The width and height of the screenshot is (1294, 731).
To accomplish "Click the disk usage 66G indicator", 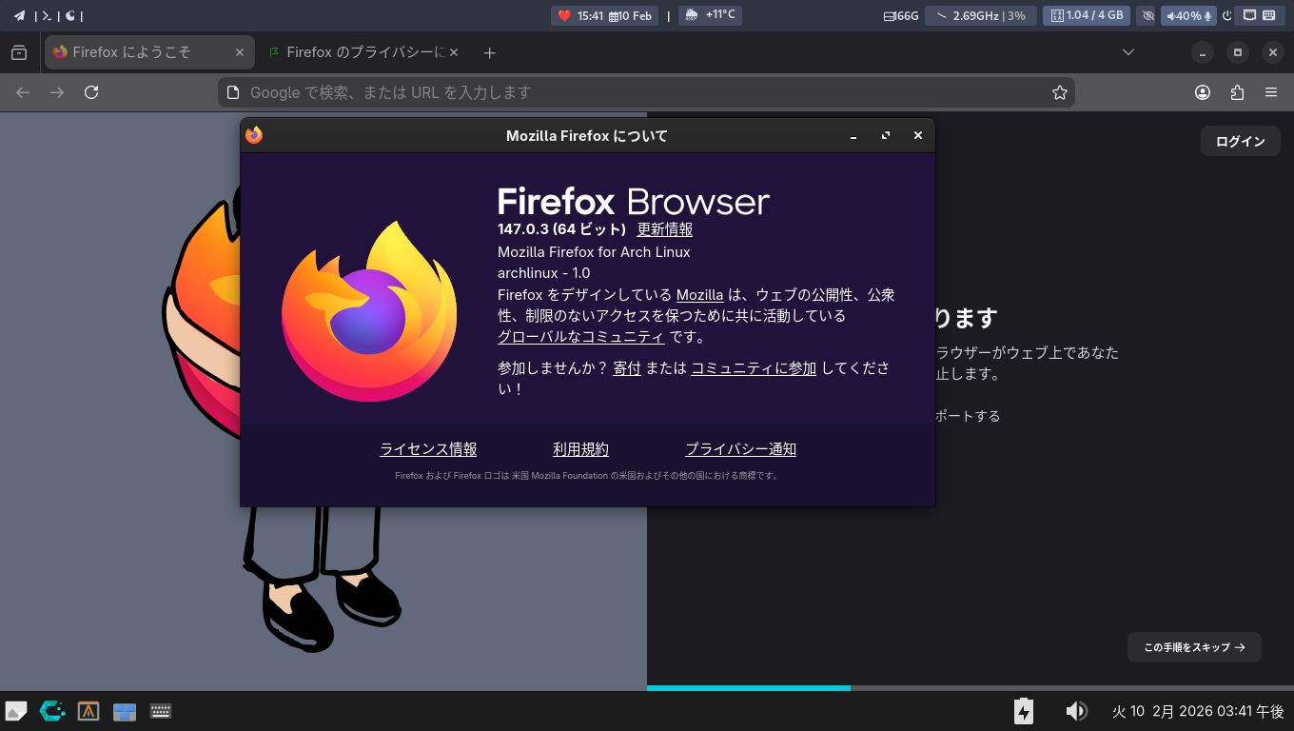I will (x=901, y=15).
